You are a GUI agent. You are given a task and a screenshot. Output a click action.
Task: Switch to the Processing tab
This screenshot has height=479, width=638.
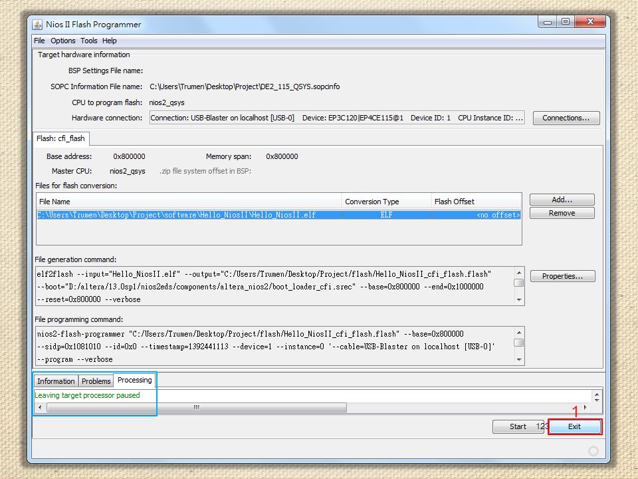click(x=134, y=380)
